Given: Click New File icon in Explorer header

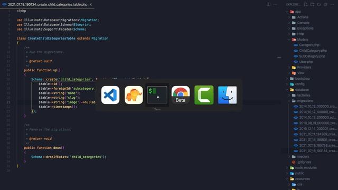Looking at the screenshot, I should click(x=306, y=4).
